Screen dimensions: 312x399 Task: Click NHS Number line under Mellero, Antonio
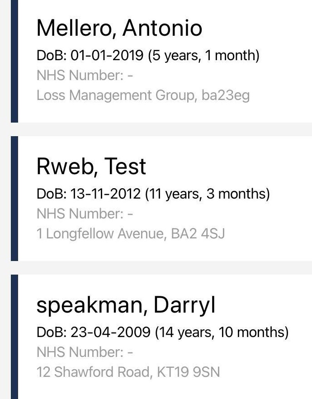pos(85,75)
